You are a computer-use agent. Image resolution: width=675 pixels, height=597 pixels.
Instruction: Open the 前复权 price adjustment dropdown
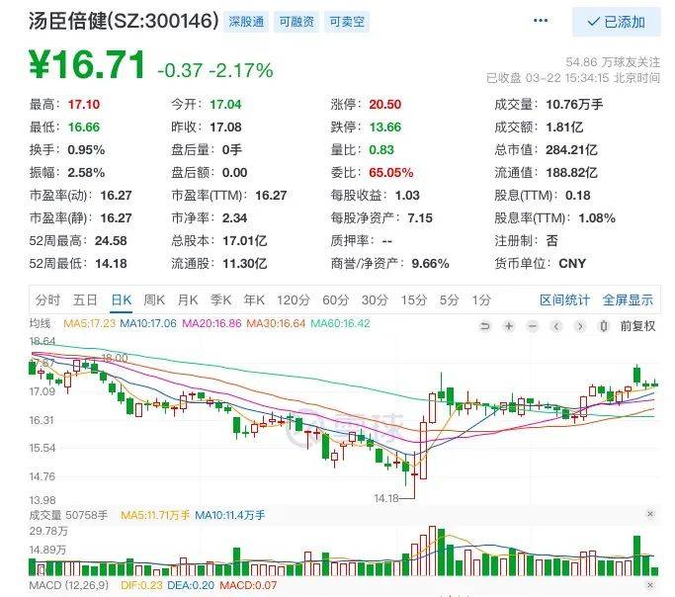click(x=637, y=325)
